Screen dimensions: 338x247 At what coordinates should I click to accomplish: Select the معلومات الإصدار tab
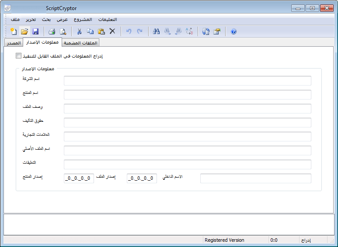click(42, 42)
